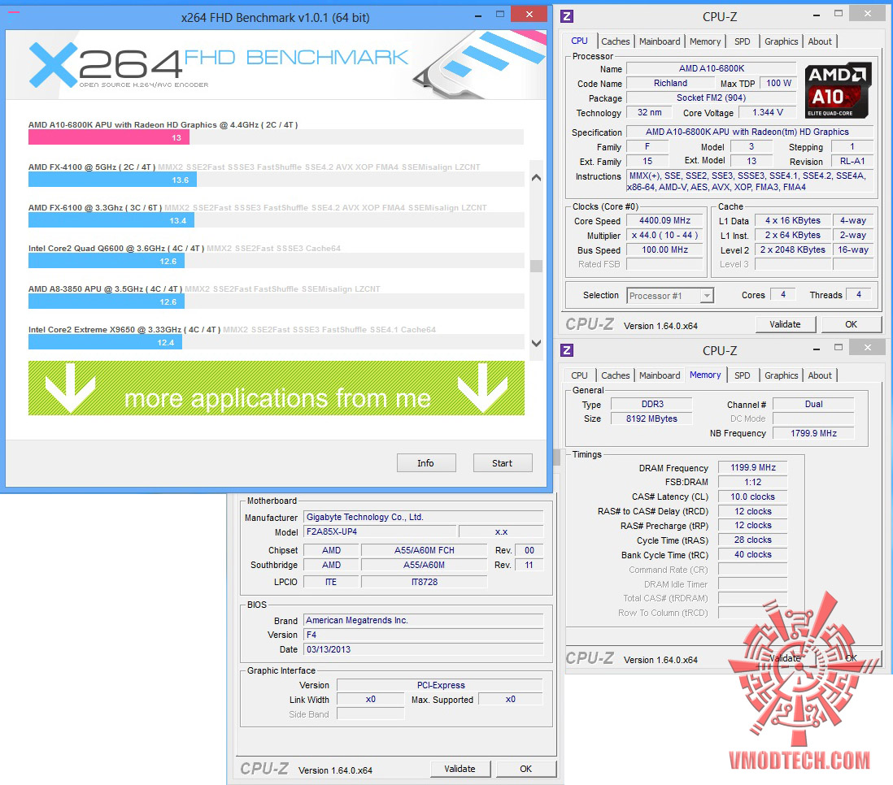Open About tab in top CPU-Z window
Viewport: 893px width, 785px height.
click(820, 41)
